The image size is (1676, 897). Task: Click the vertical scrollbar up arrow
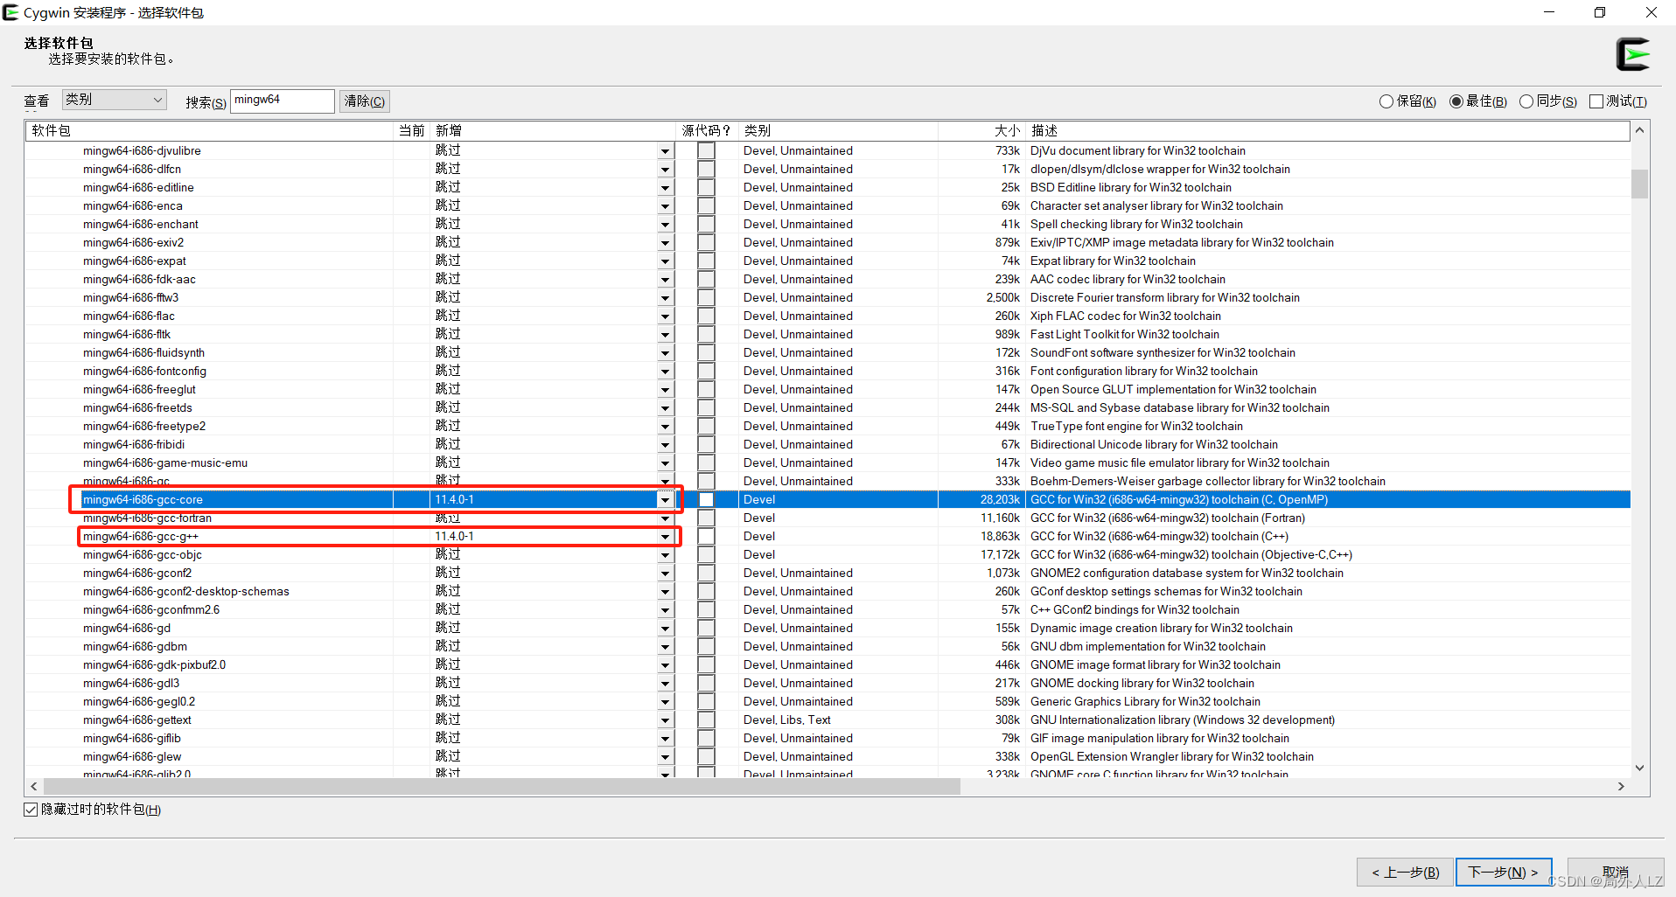pyautogui.click(x=1639, y=130)
